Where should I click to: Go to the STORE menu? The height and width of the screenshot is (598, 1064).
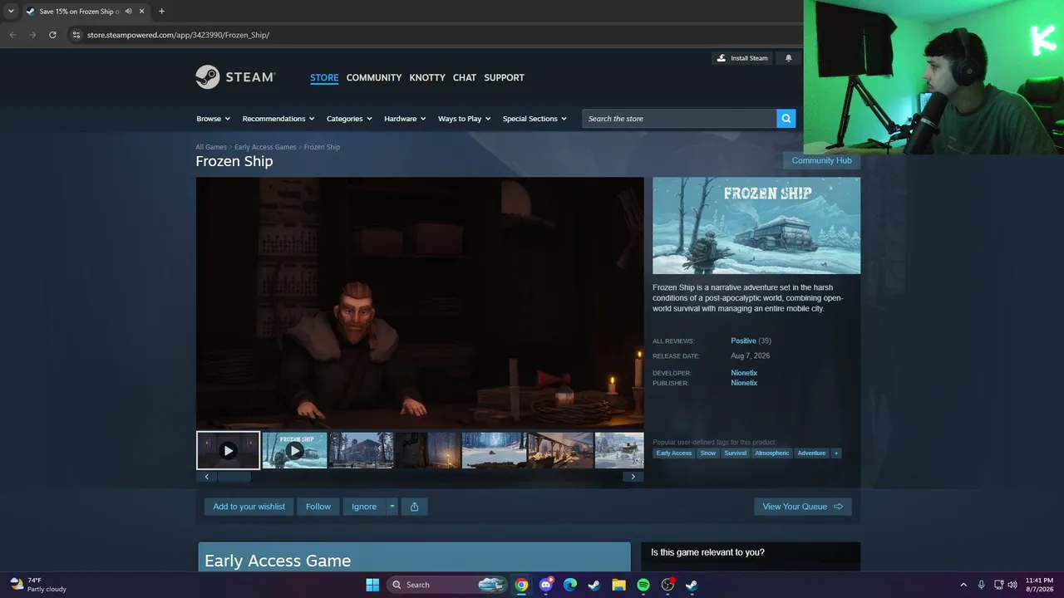(324, 77)
